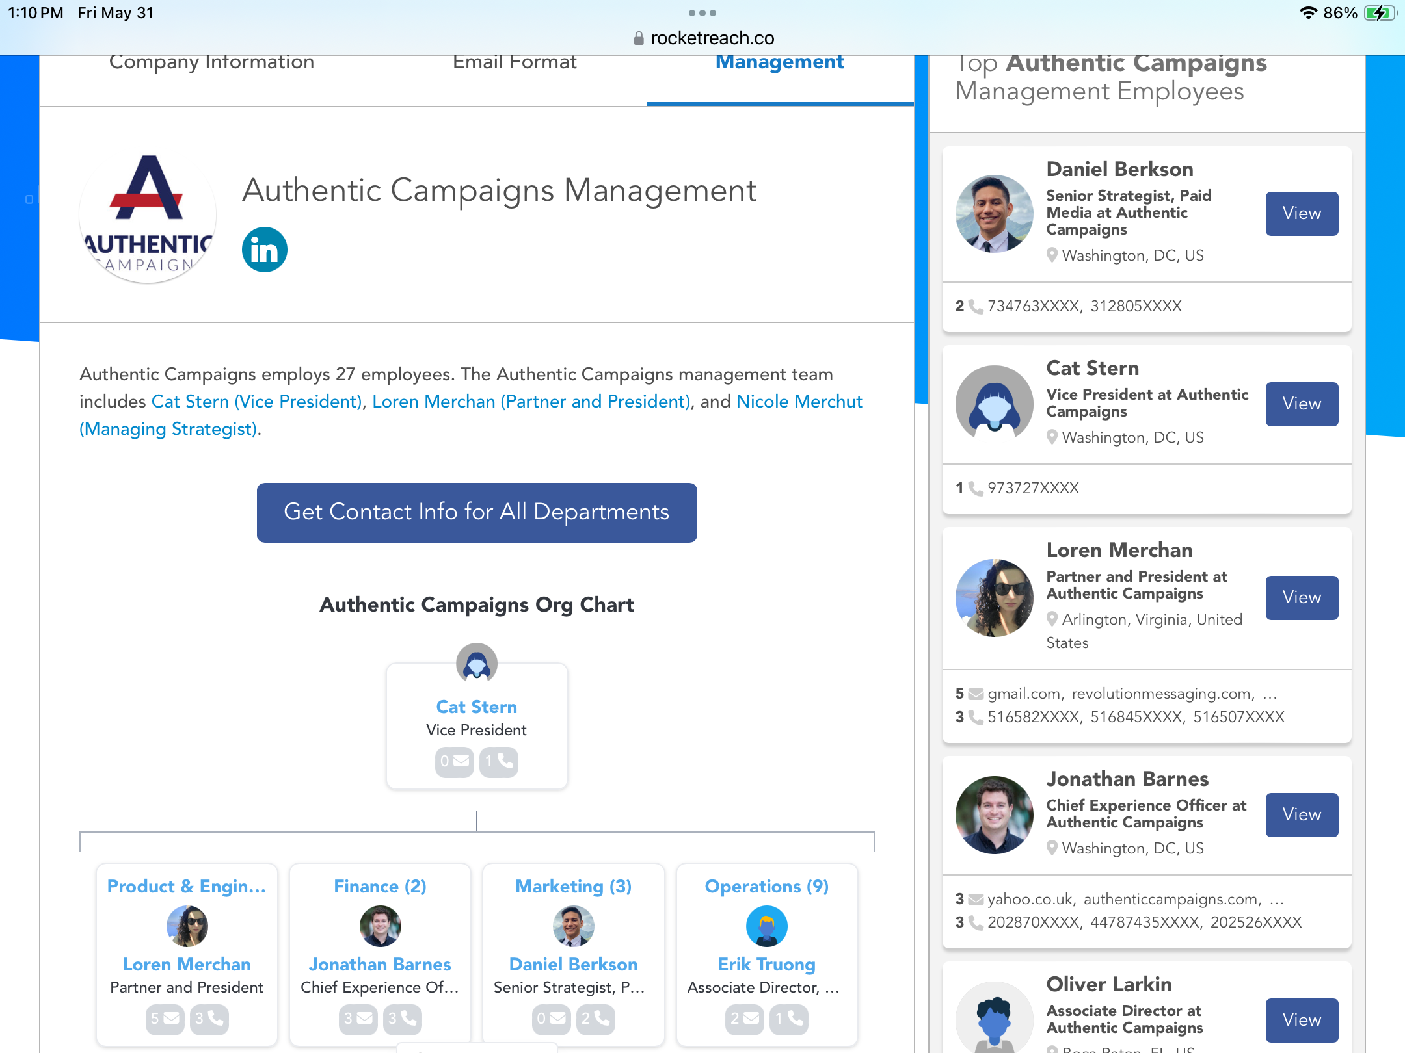Click Loren Merchan's email badge in org chart
Image resolution: width=1405 pixels, height=1053 pixels.
click(165, 1019)
